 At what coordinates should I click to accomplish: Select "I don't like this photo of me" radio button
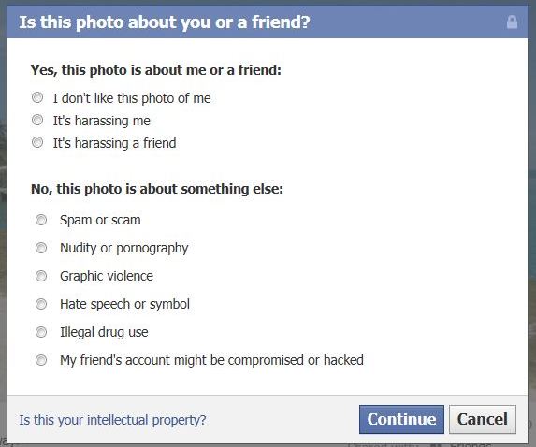[37, 98]
